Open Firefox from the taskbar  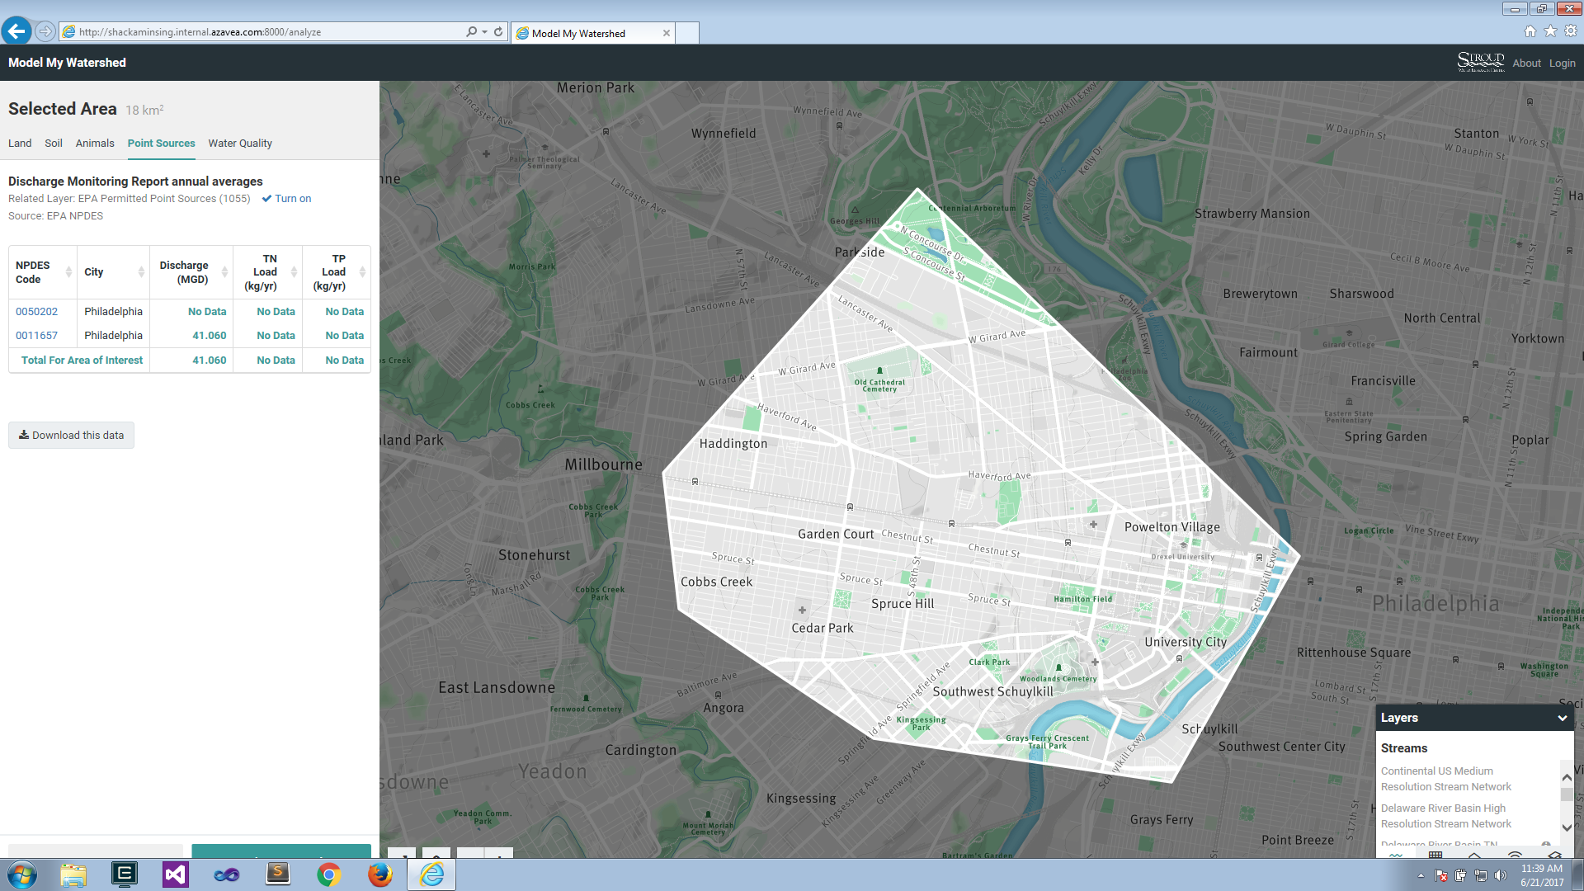[x=380, y=874]
